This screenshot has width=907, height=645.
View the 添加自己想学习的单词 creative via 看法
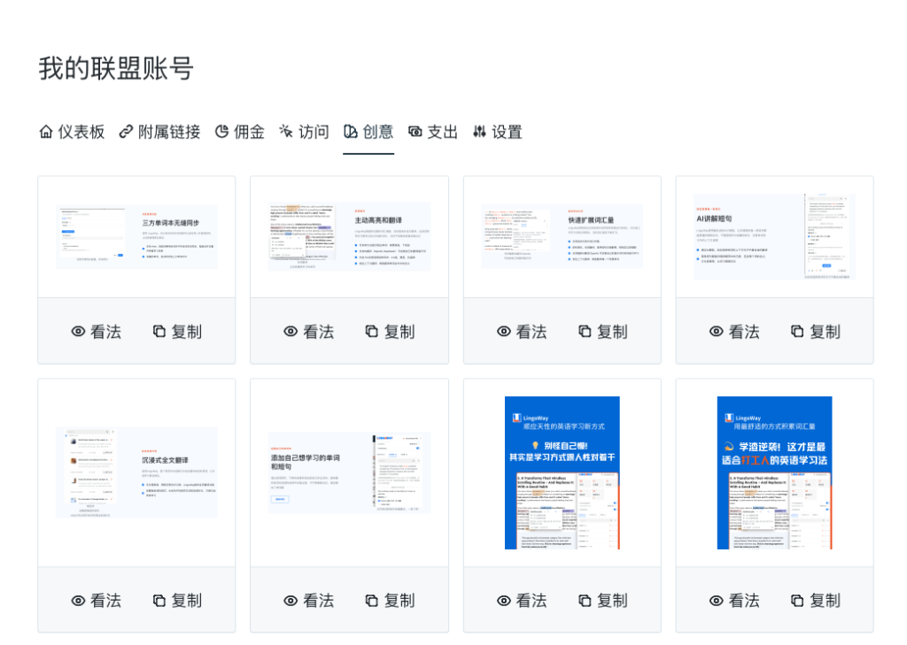[309, 601]
